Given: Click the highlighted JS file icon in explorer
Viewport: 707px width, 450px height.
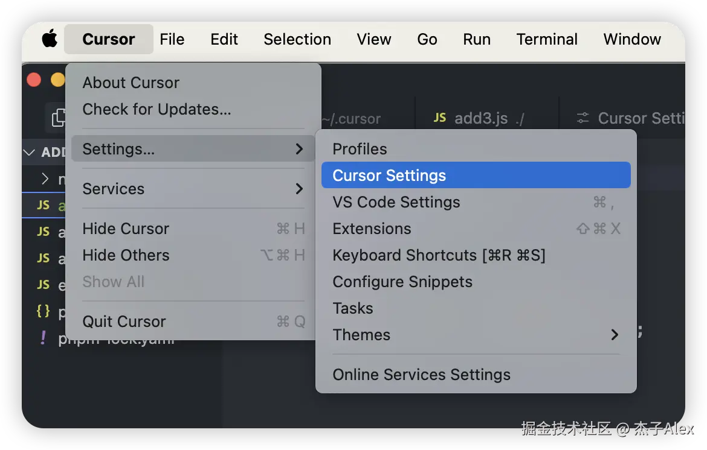Looking at the screenshot, I should pyautogui.click(x=43, y=205).
